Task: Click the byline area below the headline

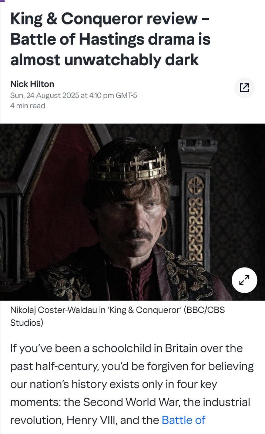Action: click(x=56, y=95)
